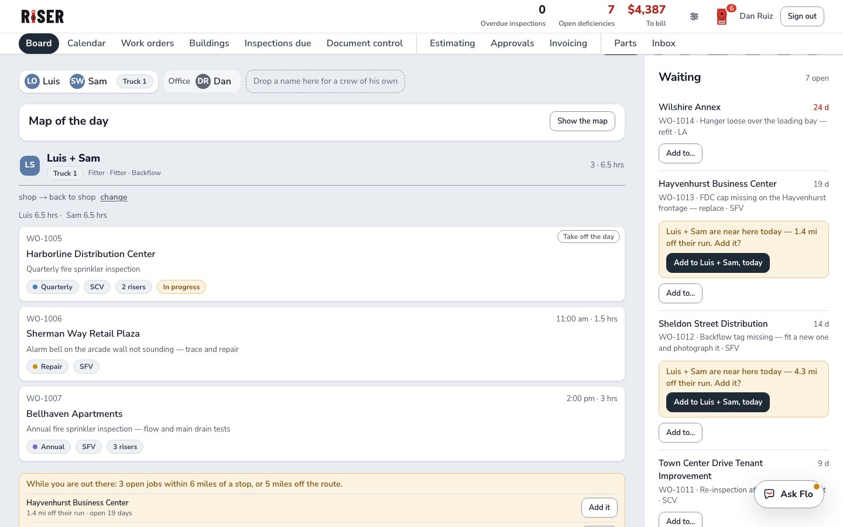Image resolution: width=843 pixels, height=527 pixels.
Task: Go to Work orders
Action: click(x=148, y=43)
